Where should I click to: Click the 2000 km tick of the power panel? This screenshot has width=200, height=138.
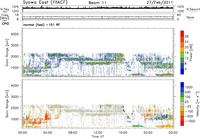click(x=15, y=56)
